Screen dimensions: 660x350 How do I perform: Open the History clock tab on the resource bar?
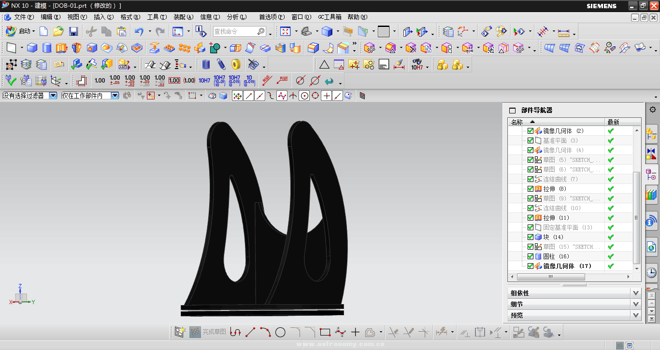(652, 272)
